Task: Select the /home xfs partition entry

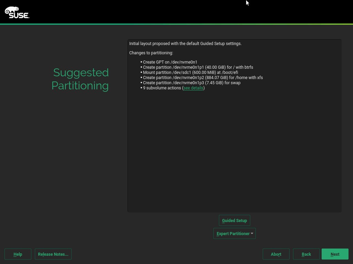Action: pyautogui.click(x=203, y=78)
